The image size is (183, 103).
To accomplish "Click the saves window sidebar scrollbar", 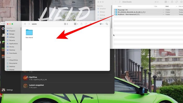I will [21, 39].
